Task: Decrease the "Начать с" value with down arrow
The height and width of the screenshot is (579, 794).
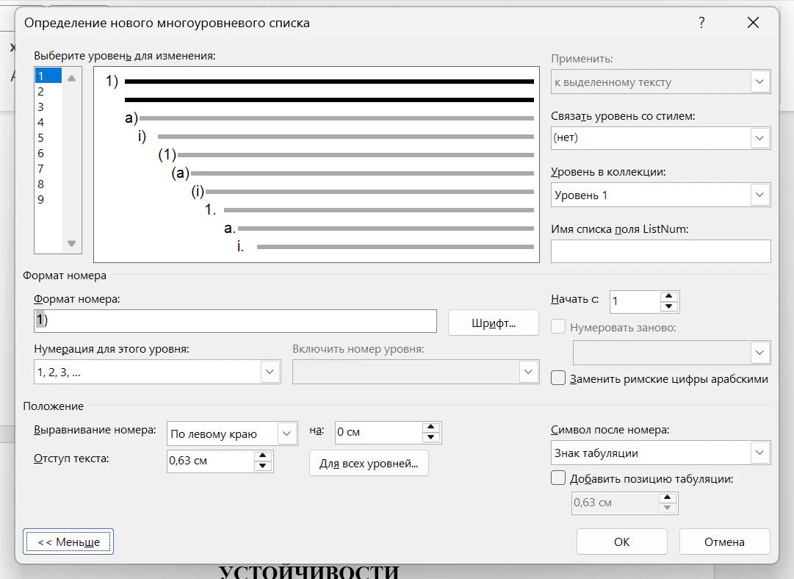Action: pyautogui.click(x=669, y=306)
